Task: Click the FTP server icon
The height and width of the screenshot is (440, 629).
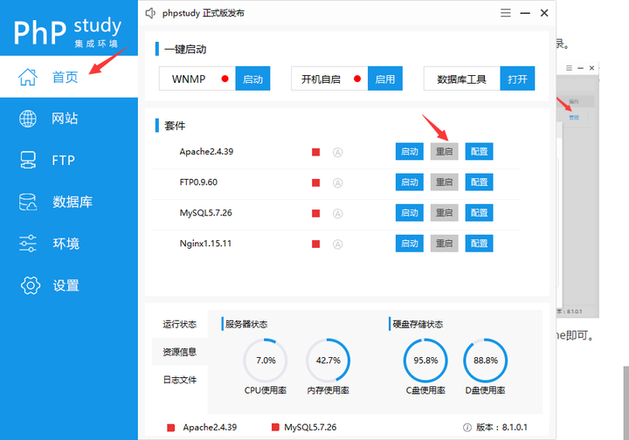Action: [28, 160]
